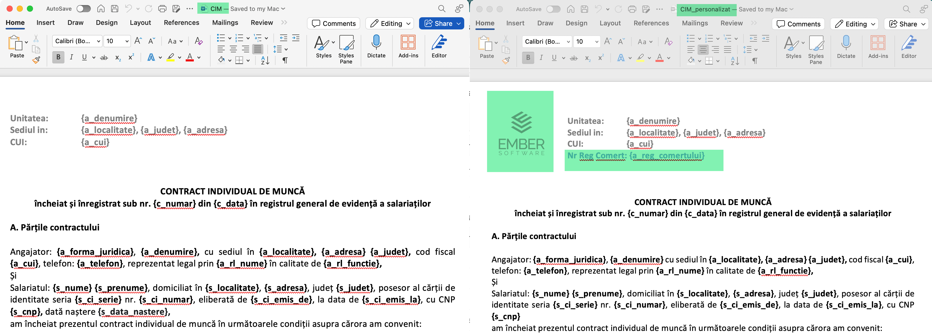Toggle AutoSave switch in CIM window
Viewport: 932px width, 336px height.
click(x=83, y=9)
